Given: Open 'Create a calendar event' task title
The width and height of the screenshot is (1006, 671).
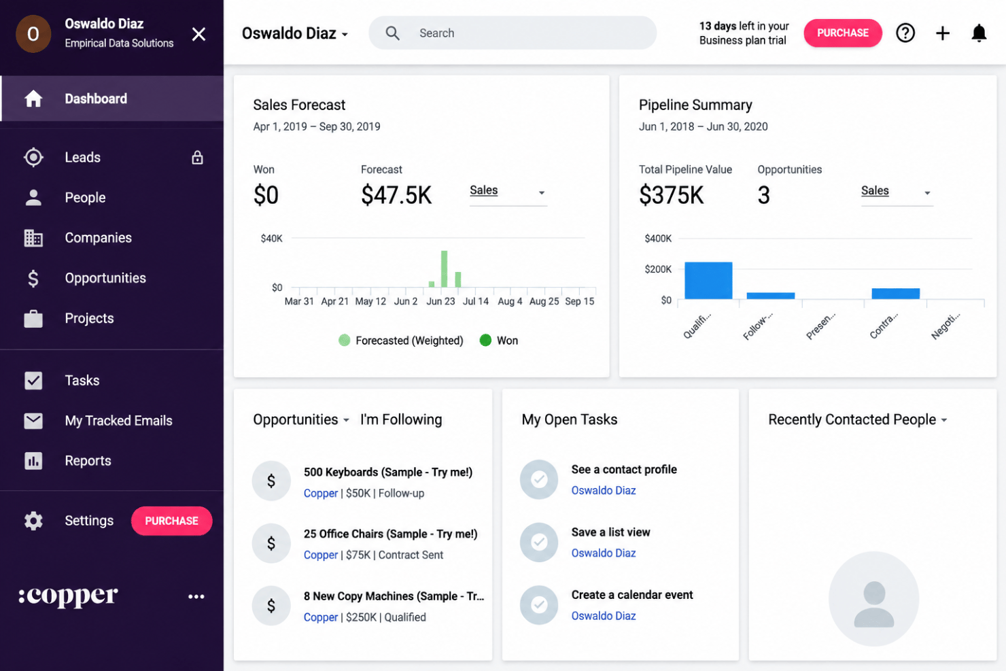Looking at the screenshot, I should pos(632,595).
